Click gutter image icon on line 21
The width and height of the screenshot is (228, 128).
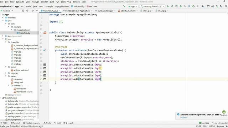tap(45, 65)
